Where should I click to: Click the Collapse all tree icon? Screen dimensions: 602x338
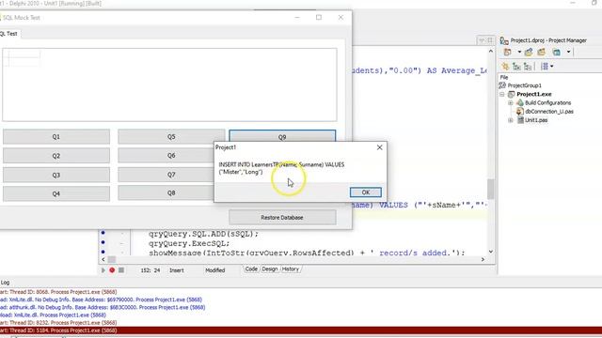[528, 67]
